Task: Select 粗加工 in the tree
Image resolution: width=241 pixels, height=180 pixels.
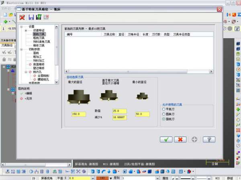Action: pyautogui.click(x=37, y=57)
